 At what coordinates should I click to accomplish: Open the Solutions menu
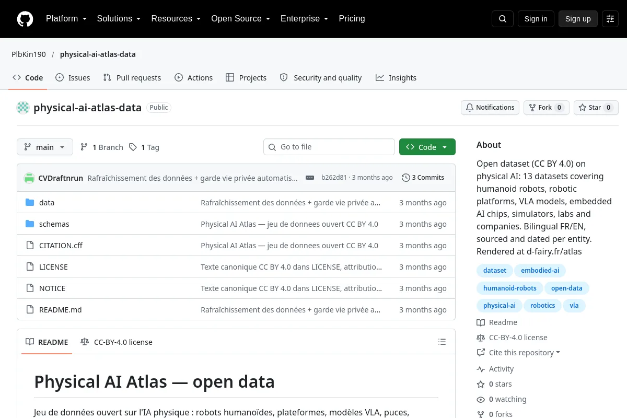click(119, 19)
